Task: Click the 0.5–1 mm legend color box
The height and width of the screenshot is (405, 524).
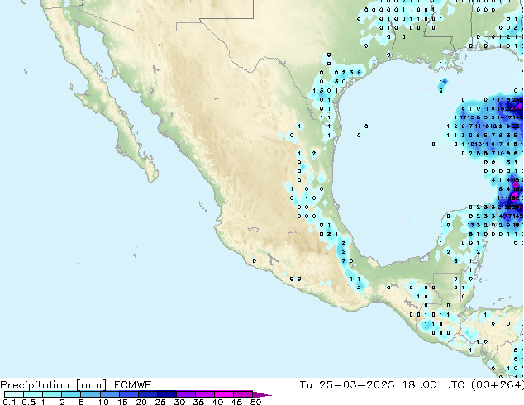Action: point(33,394)
